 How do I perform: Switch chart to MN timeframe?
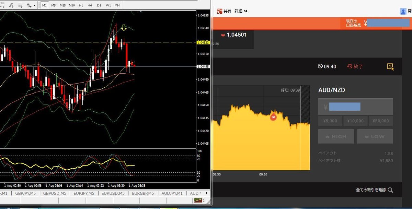click(x=117, y=5)
